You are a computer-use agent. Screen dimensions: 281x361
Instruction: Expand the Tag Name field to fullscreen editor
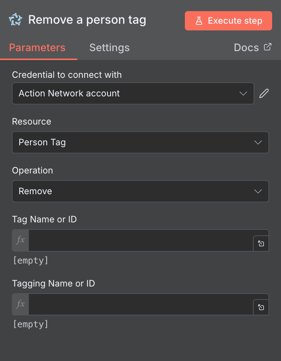(261, 244)
